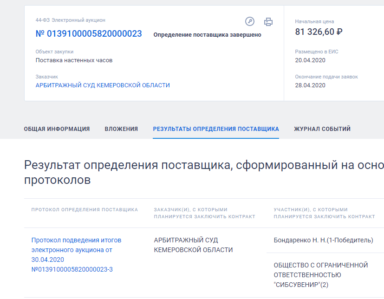The height and width of the screenshot is (299, 384).
Task: Switch to ВЛОЖЕНИЯ tab
Action: 121,129
